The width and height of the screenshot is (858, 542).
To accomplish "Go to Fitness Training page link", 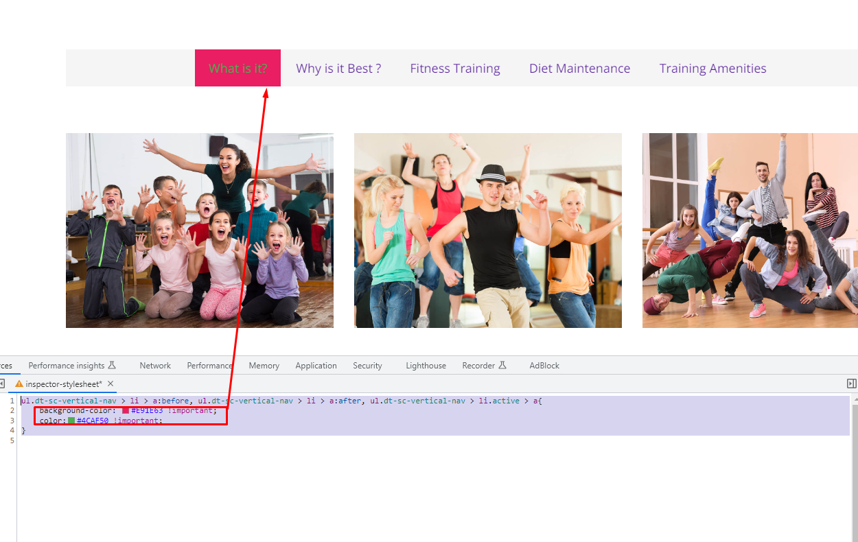I will tap(455, 68).
